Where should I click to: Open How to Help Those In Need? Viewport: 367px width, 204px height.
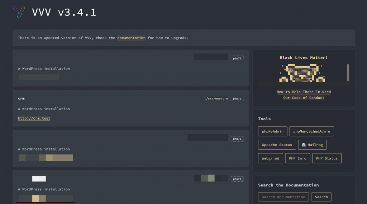(x=304, y=92)
